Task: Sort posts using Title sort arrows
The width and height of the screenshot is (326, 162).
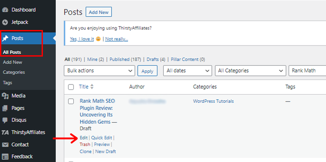Action: [x=92, y=87]
